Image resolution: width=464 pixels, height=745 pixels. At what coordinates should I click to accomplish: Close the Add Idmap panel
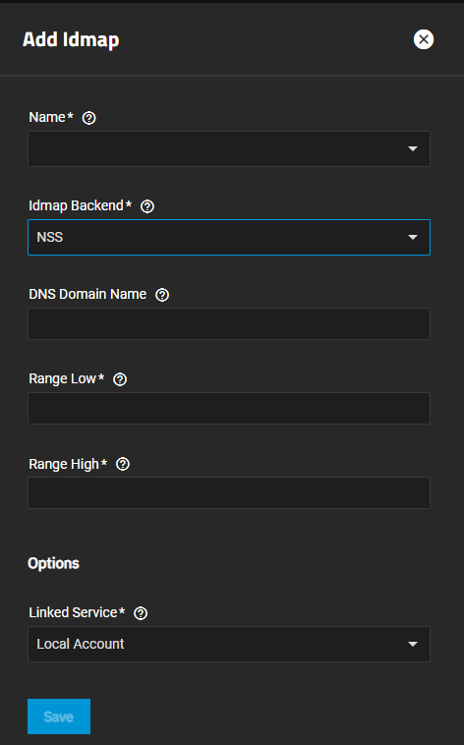pyautogui.click(x=423, y=39)
